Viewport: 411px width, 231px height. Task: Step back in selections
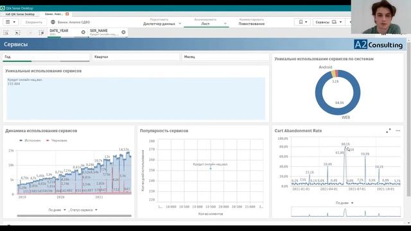[18, 33]
